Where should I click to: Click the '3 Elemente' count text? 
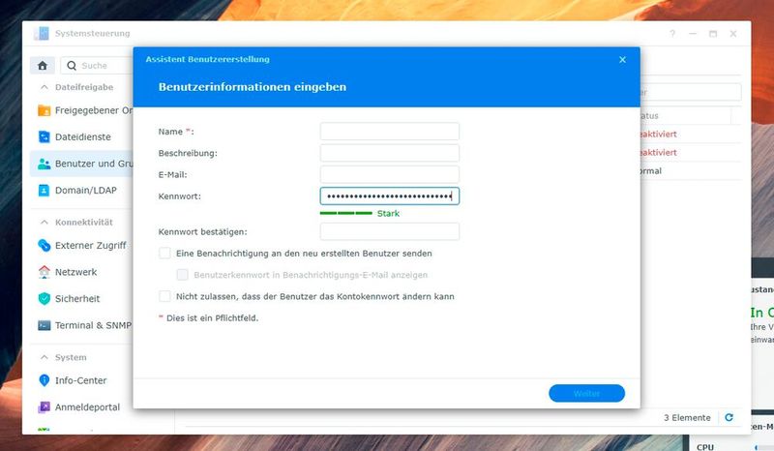click(x=687, y=417)
